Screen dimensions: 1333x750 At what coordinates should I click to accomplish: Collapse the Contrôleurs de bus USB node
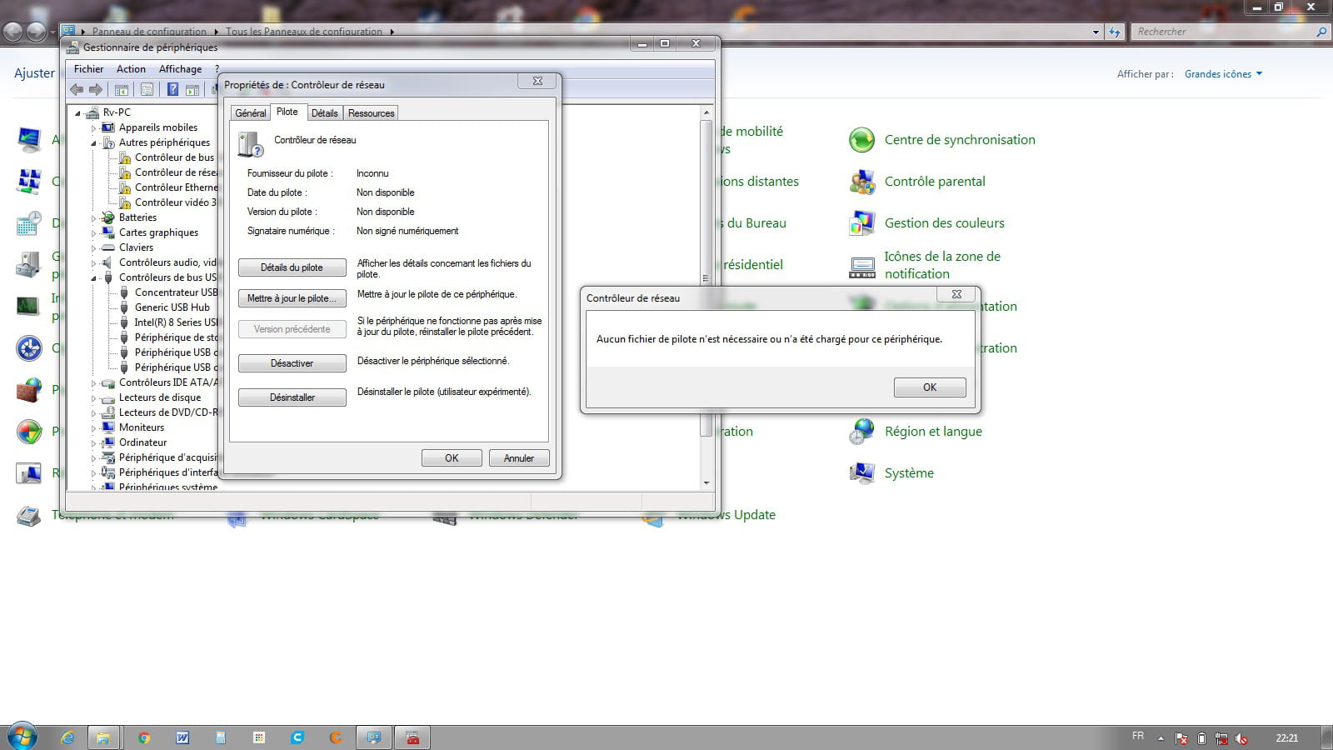[93, 277]
